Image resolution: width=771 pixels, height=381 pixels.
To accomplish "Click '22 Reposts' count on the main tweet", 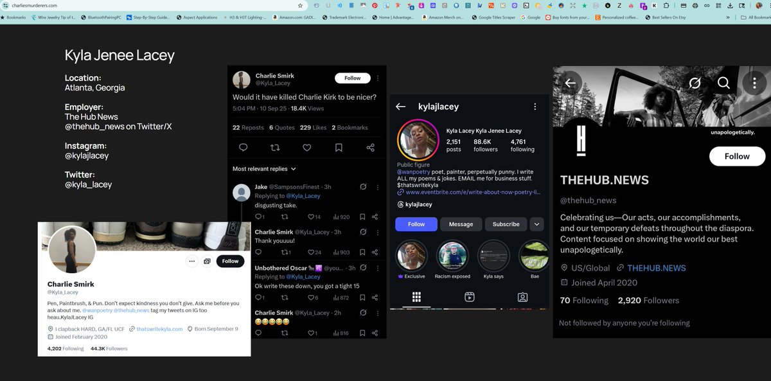I will click(x=248, y=128).
